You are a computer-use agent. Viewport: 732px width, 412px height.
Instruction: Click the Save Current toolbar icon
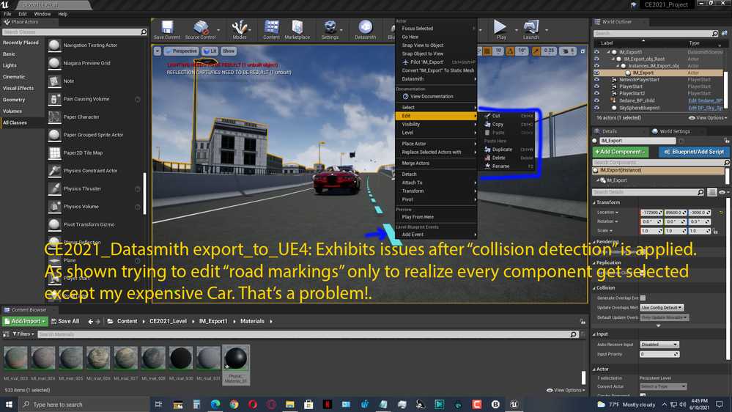pyautogui.click(x=166, y=29)
